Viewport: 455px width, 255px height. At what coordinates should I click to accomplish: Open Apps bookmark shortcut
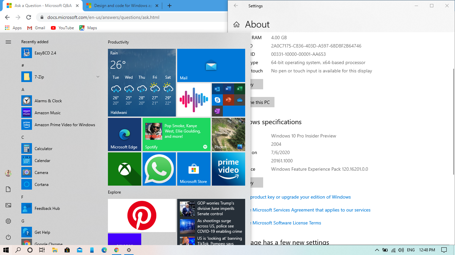[13, 28]
